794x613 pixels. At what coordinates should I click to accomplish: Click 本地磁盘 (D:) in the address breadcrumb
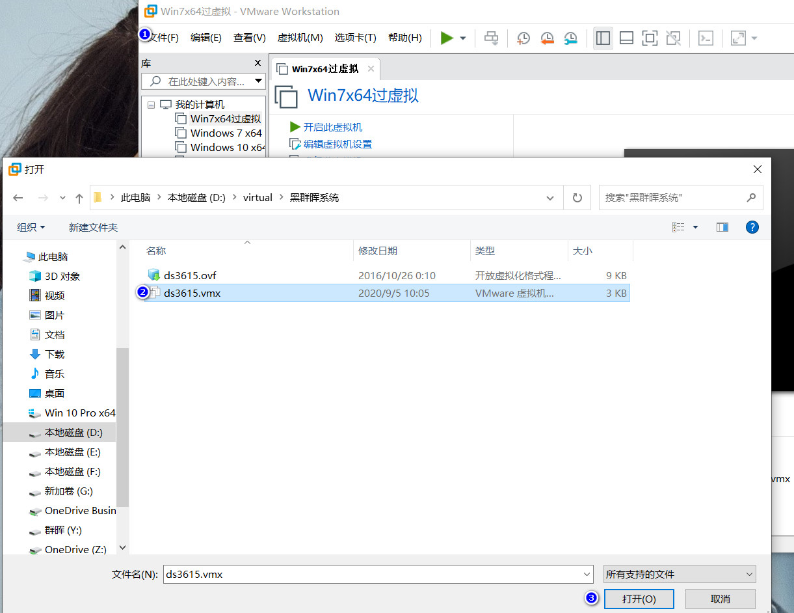[196, 198]
